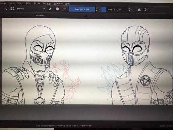The width and height of the screenshot is (173, 130).
Task: Activate the vertical mirror tool icon
Action: (x=146, y=10)
